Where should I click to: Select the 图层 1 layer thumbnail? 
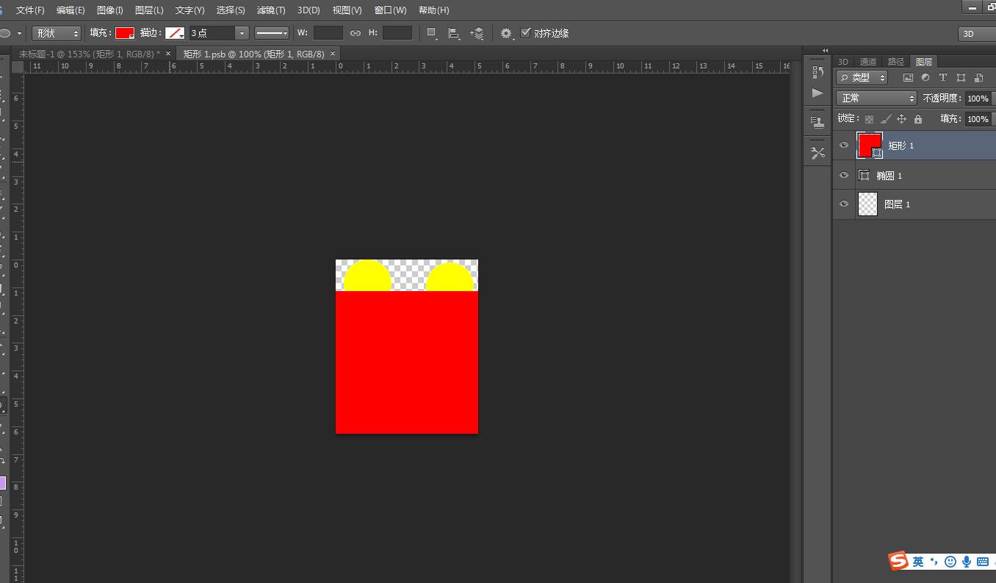868,204
